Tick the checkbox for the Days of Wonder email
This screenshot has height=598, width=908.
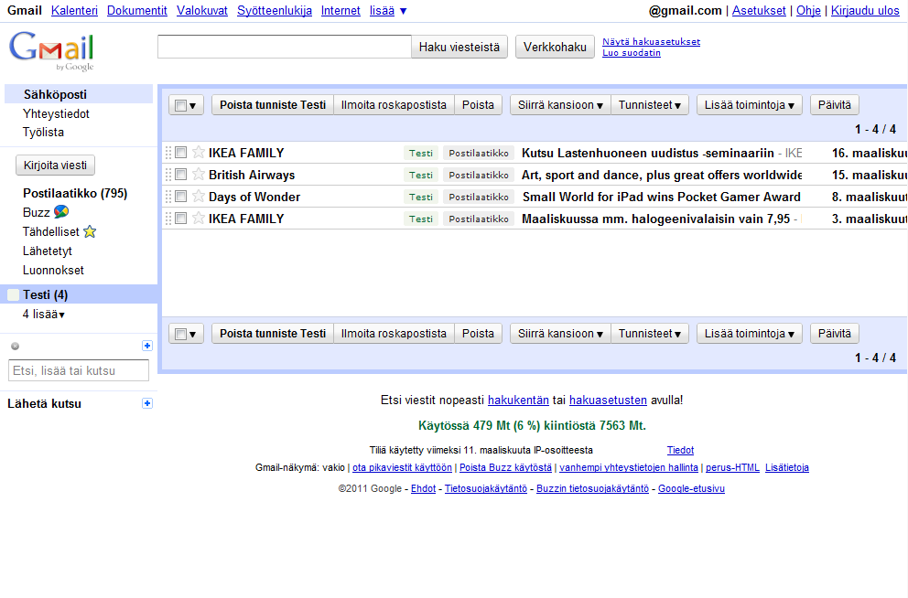[x=180, y=197]
